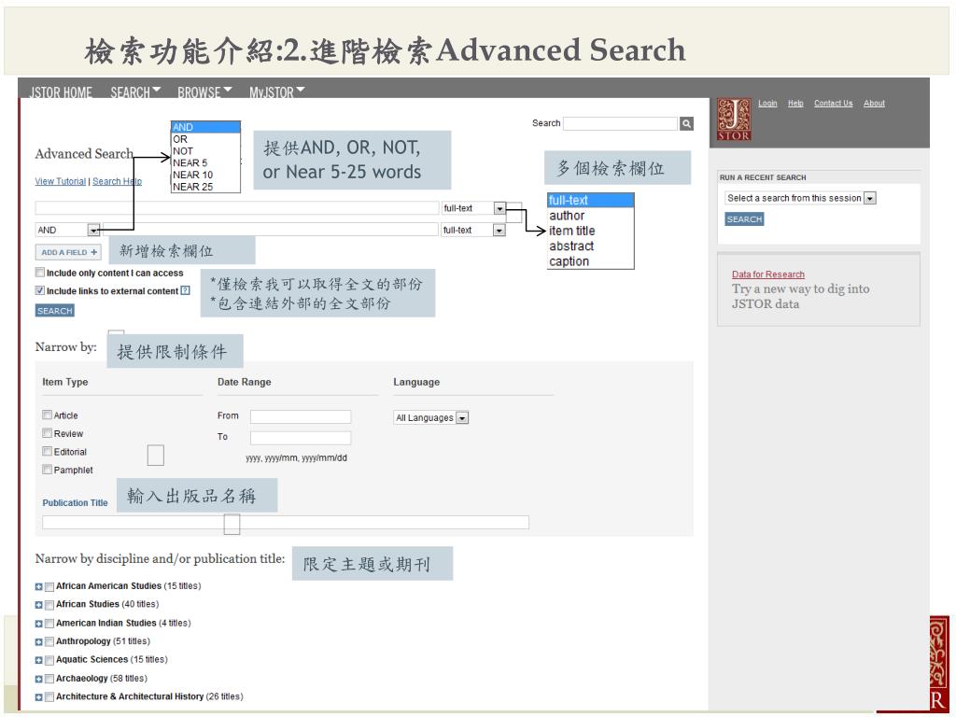The image size is (956, 717).
Task: Click the About link
Action: (x=874, y=104)
